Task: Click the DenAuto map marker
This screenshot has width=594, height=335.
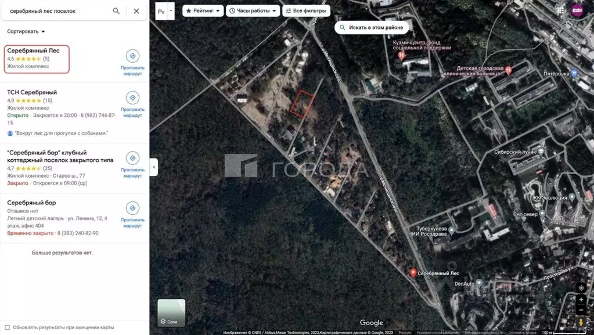Action: coord(479,283)
